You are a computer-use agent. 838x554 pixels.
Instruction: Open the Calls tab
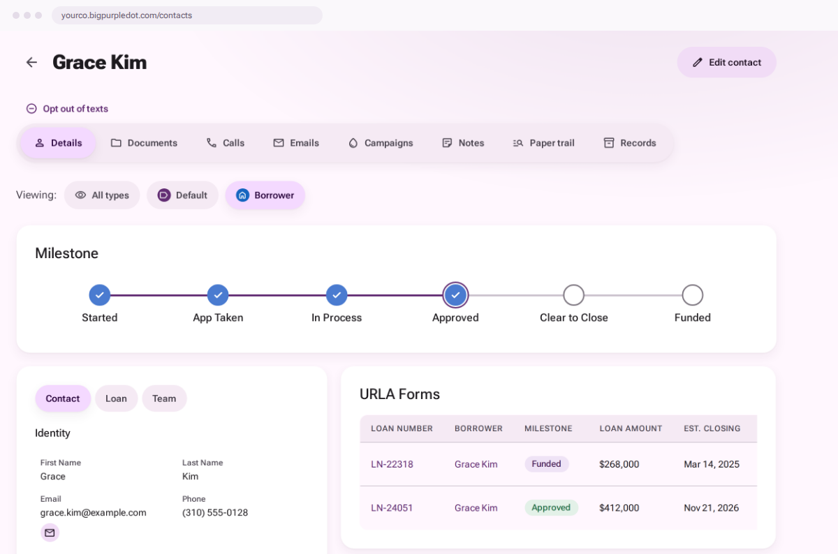tap(225, 143)
